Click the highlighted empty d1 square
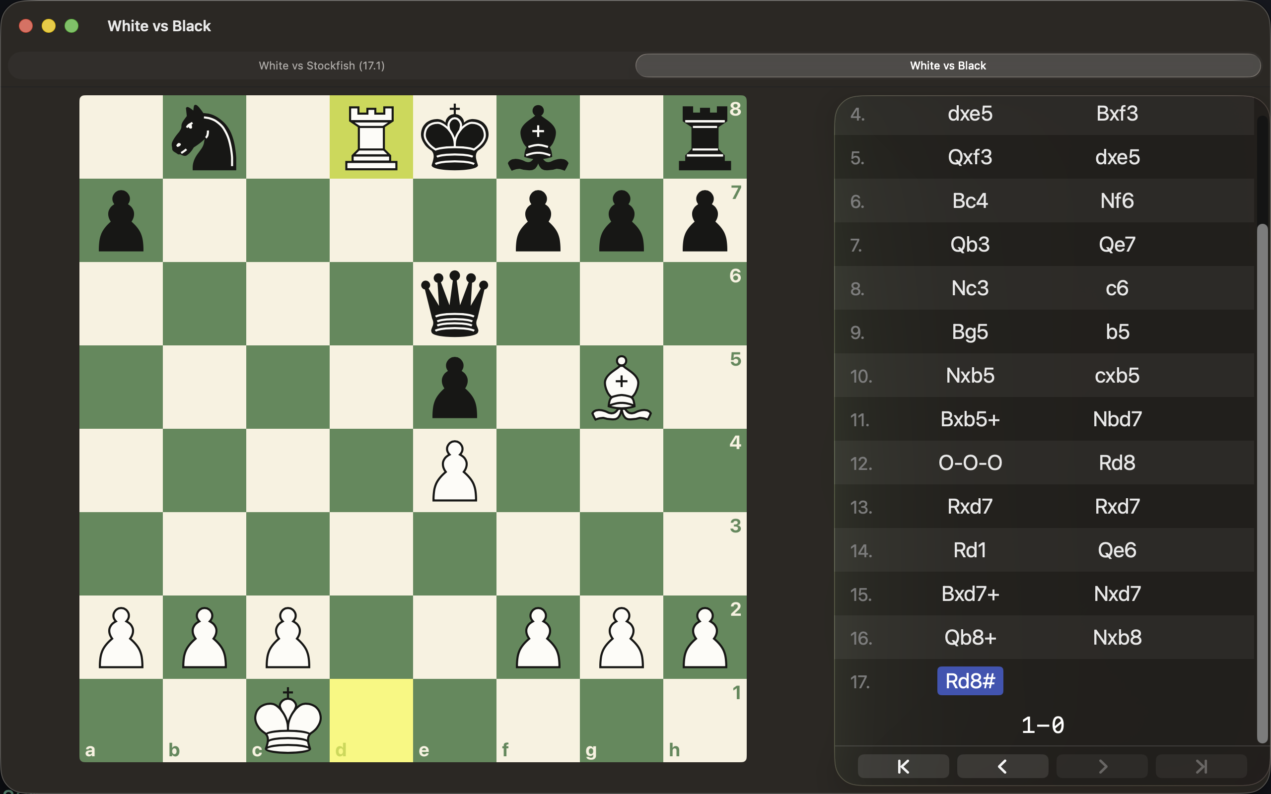1271x794 pixels. (371, 721)
